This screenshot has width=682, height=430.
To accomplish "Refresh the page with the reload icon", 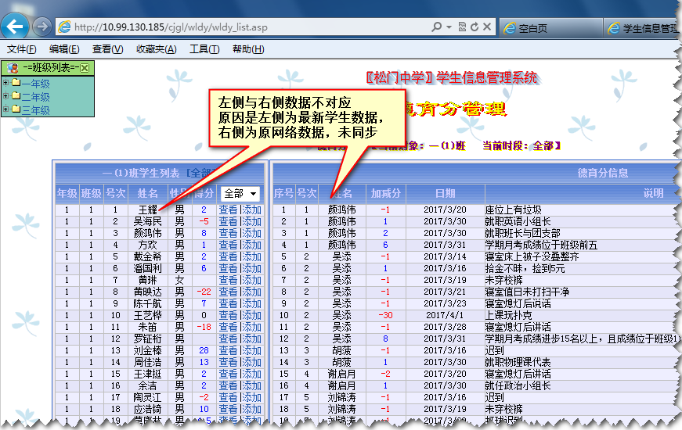I will [475, 27].
